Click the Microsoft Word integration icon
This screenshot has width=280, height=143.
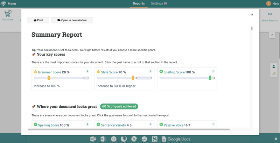[x=103, y=139]
